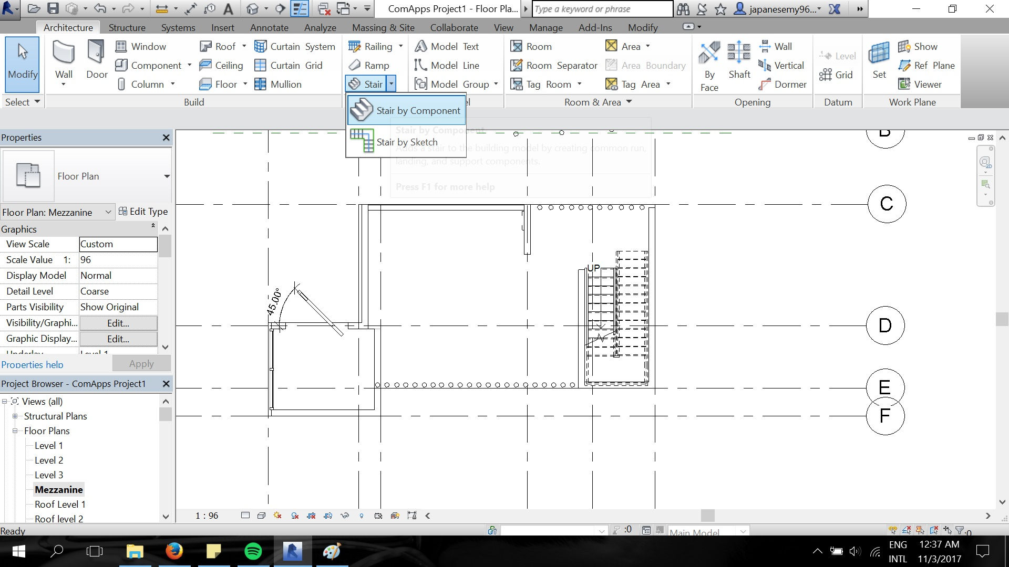Viewport: 1009px width, 567px height.
Task: Select the Ref Plane tool
Action: pyautogui.click(x=926, y=65)
